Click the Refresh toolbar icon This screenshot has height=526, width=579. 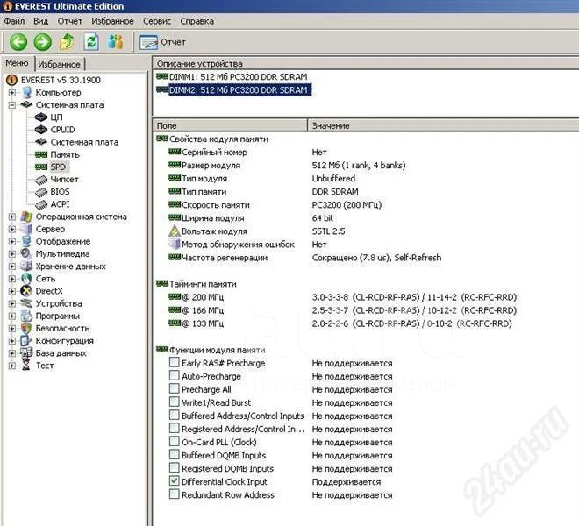(91, 42)
